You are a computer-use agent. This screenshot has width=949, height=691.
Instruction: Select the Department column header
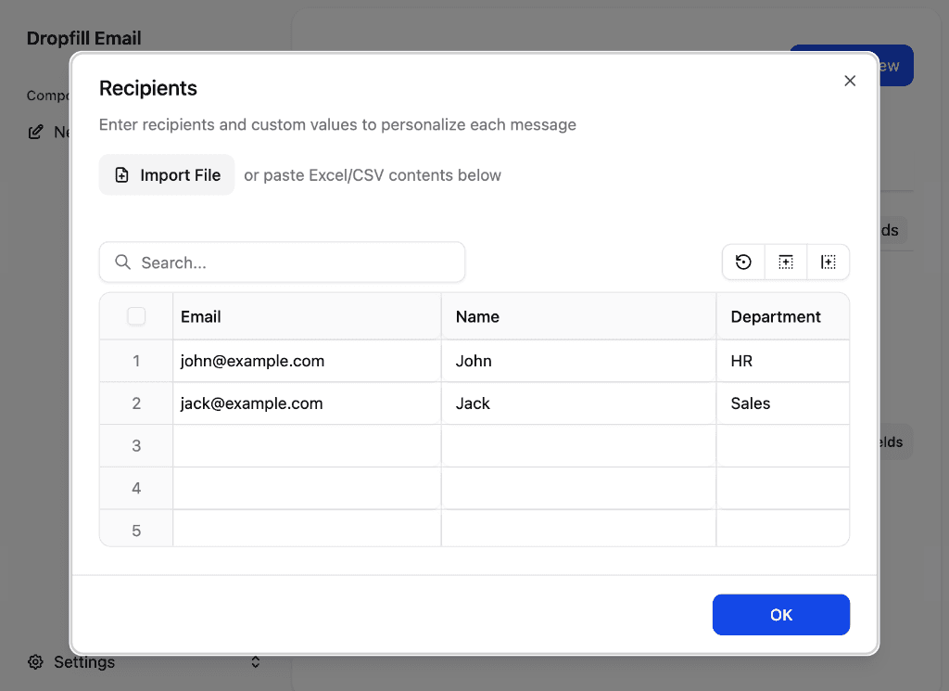781,316
